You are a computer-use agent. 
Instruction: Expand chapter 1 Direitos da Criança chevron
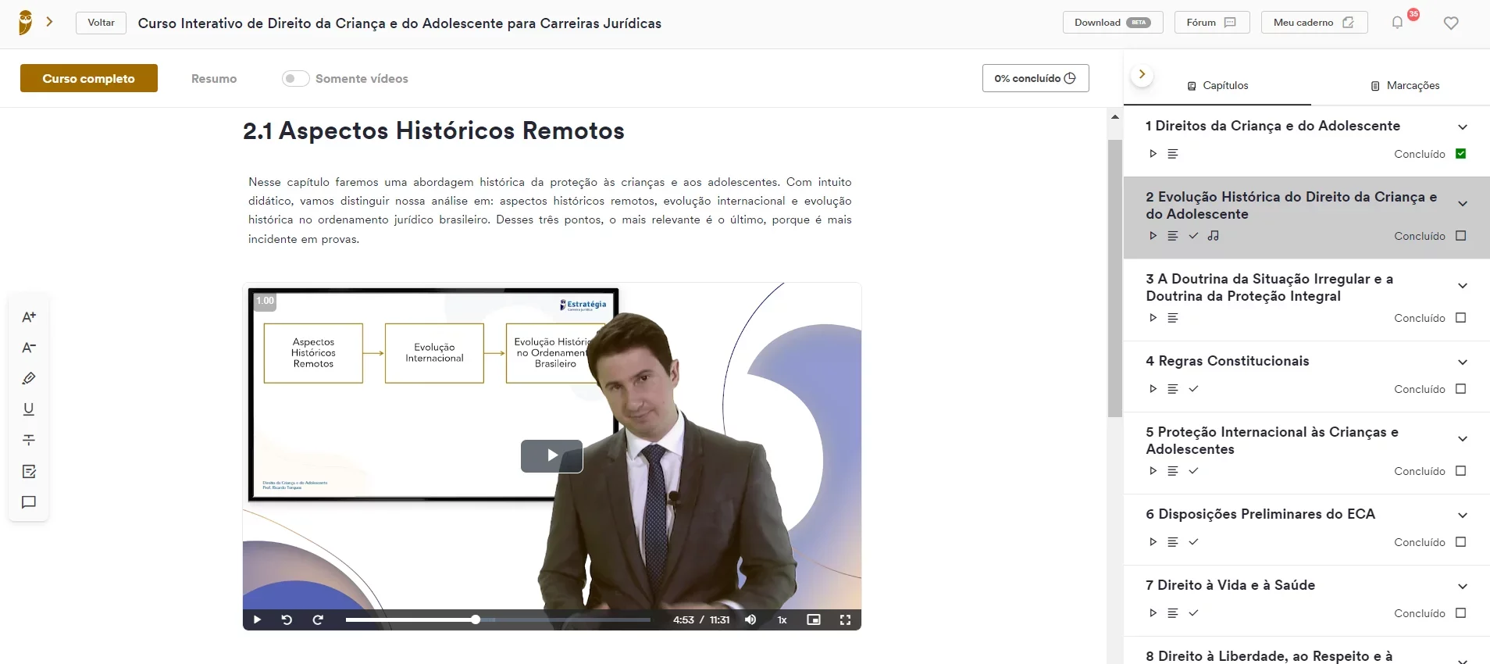(x=1463, y=127)
